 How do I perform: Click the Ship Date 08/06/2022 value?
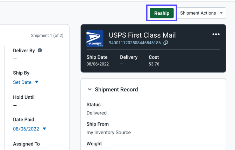click(98, 64)
